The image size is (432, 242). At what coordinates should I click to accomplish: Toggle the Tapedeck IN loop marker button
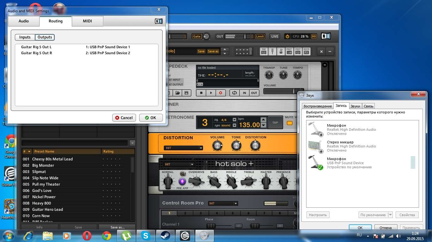[244, 93]
